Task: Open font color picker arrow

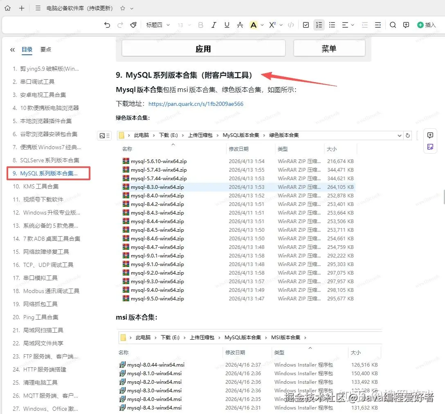Action: [262, 25]
